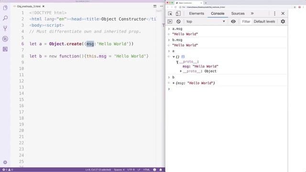This screenshot has width=306, height=172.
Task: Close the Object Constructor browser tab
Action: pos(201,3)
